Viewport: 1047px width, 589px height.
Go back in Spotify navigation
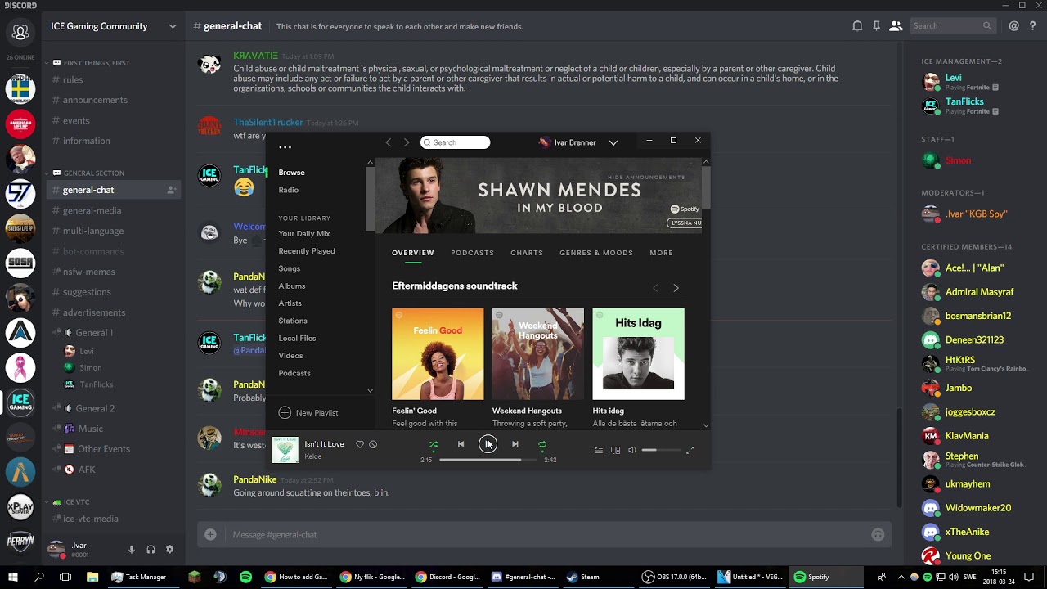pos(389,142)
